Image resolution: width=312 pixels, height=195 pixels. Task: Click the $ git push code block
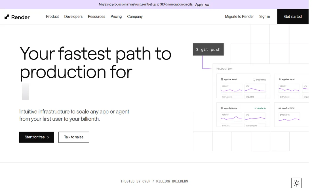click(x=208, y=50)
